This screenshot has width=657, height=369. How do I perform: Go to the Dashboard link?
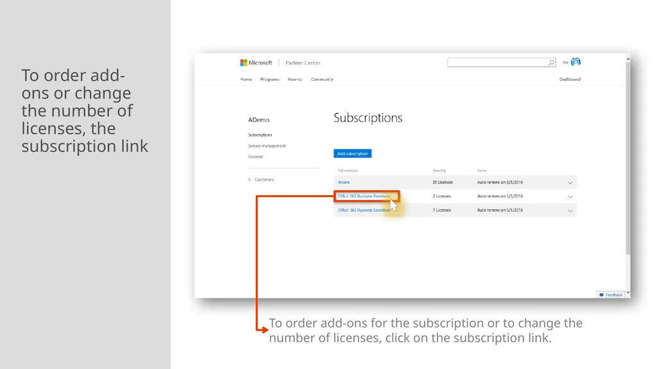[570, 79]
